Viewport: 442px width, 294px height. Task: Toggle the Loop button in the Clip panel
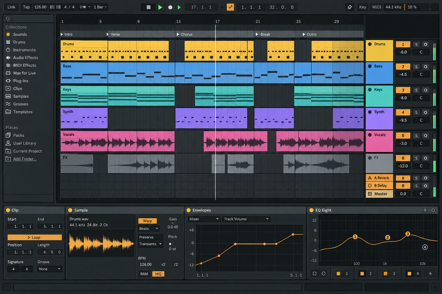tap(35, 237)
